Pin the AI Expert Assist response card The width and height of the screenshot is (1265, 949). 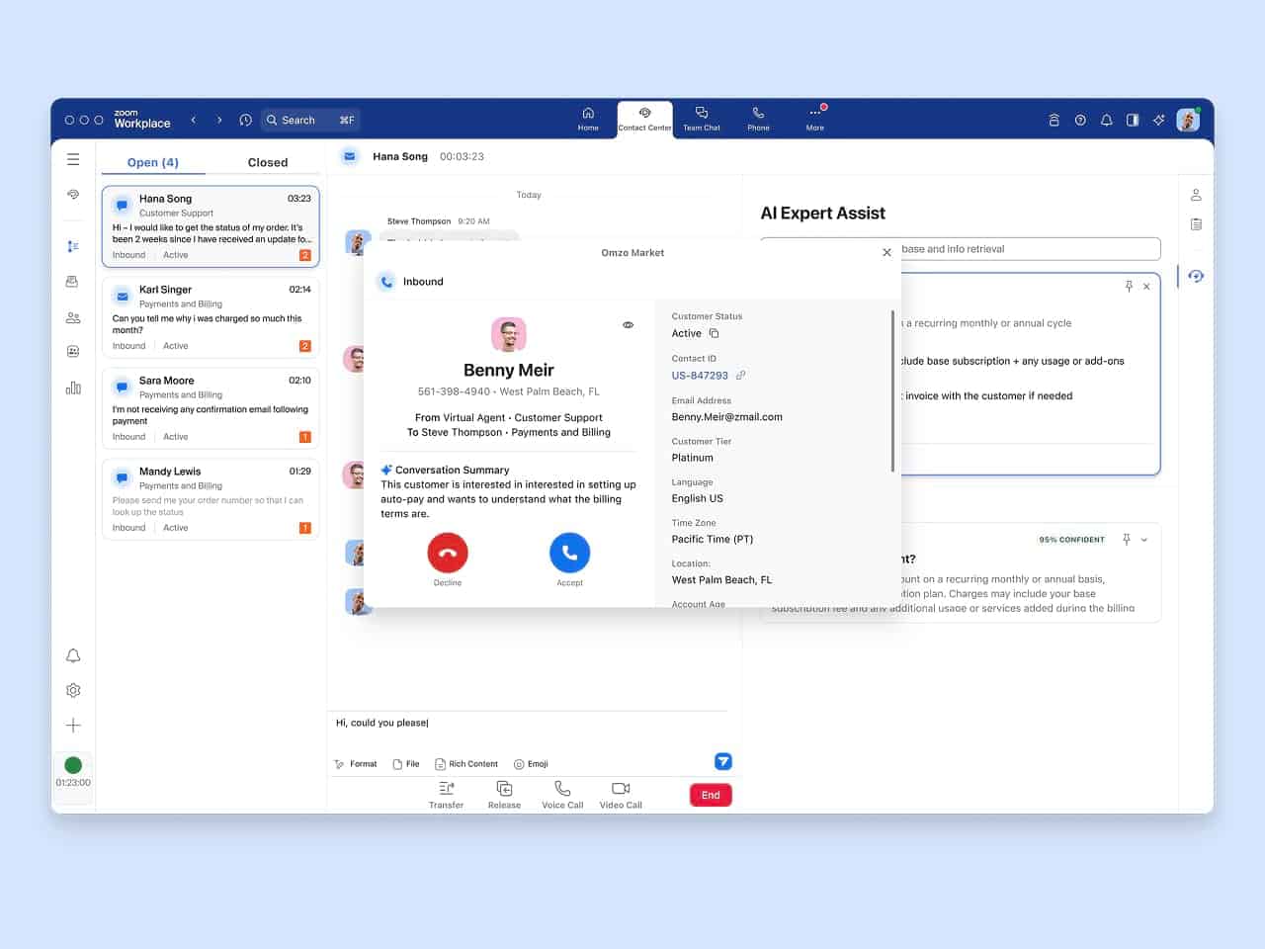point(1128,285)
